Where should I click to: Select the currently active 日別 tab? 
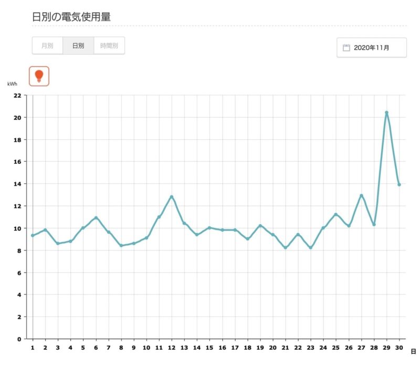pos(78,46)
